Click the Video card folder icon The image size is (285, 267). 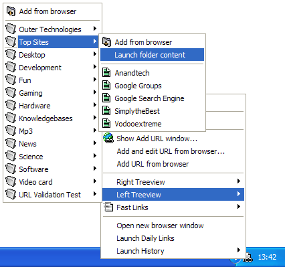coord(11,182)
